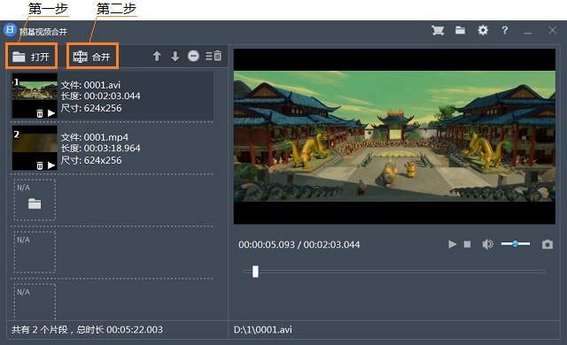This screenshot has height=345, width=567.
Task: Open settings with the gear icon
Action: [483, 30]
